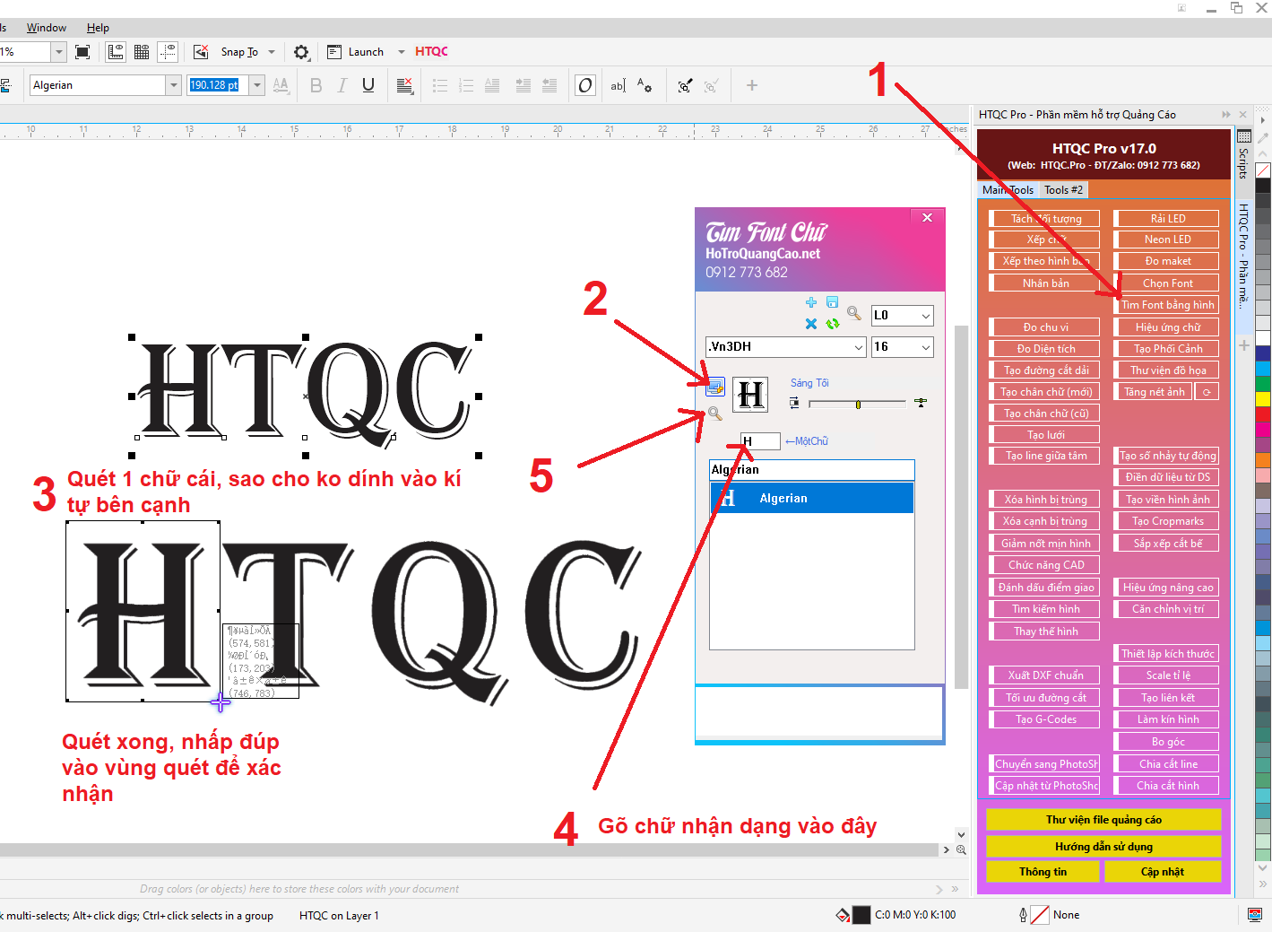Toggle bullet list icon
This screenshot has width=1272, height=932.
click(x=439, y=85)
